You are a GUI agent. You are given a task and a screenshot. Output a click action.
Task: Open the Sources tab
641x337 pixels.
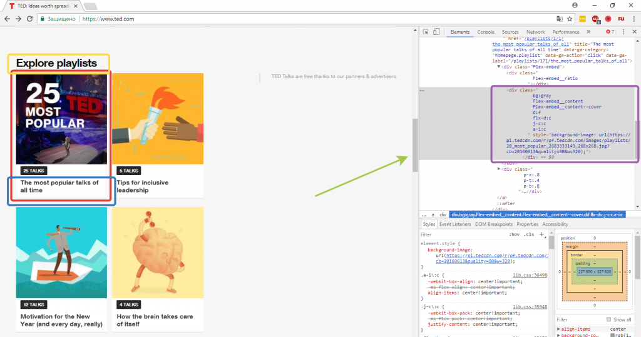(510, 32)
